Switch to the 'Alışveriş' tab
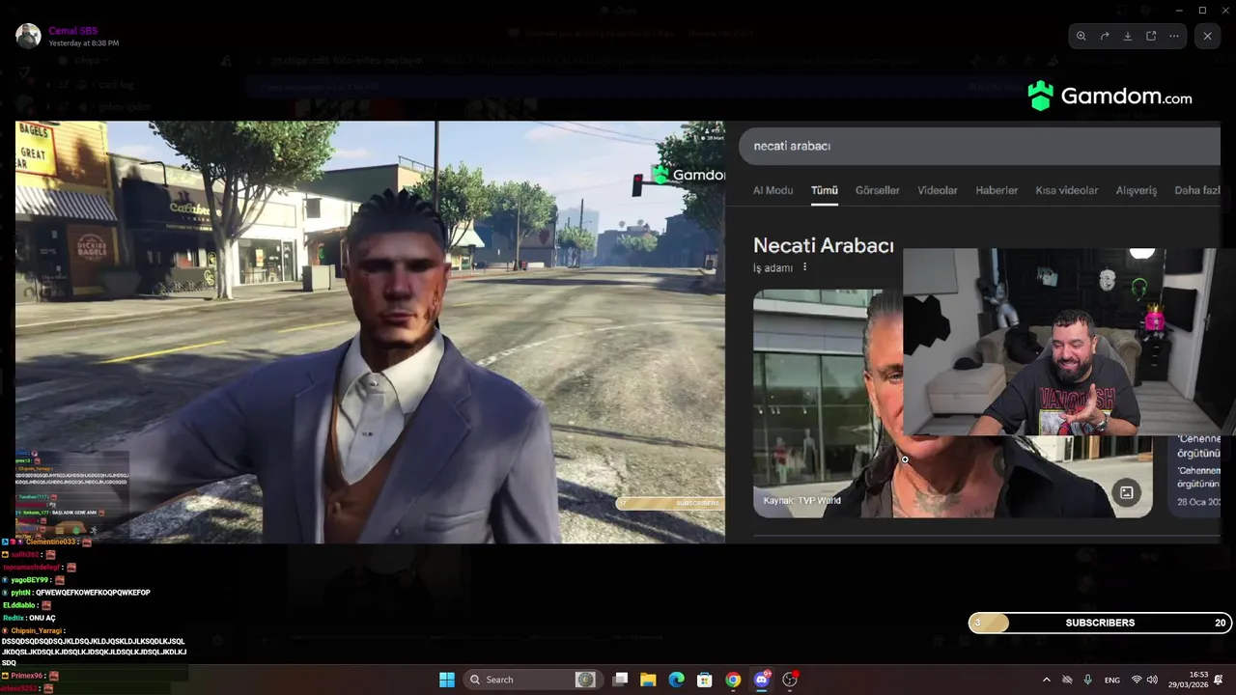1236x695 pixels. [1137, 190]
